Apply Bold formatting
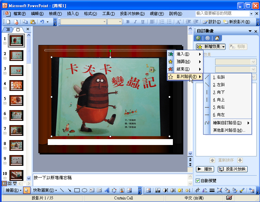The height and width of the screenshot is (202, 260). [128, 22]
